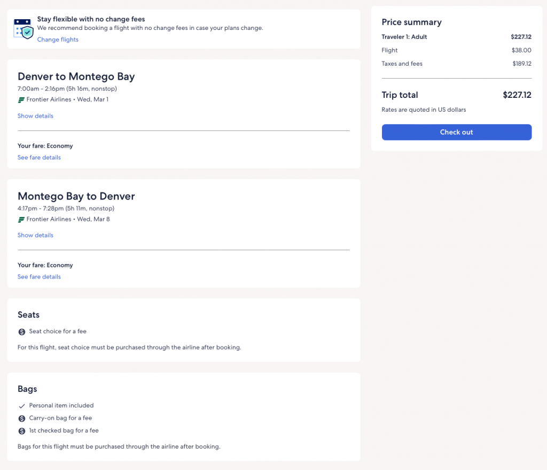Click the dollar icon beside 1st checked bag
547x470 pixels.
[22, 431]
